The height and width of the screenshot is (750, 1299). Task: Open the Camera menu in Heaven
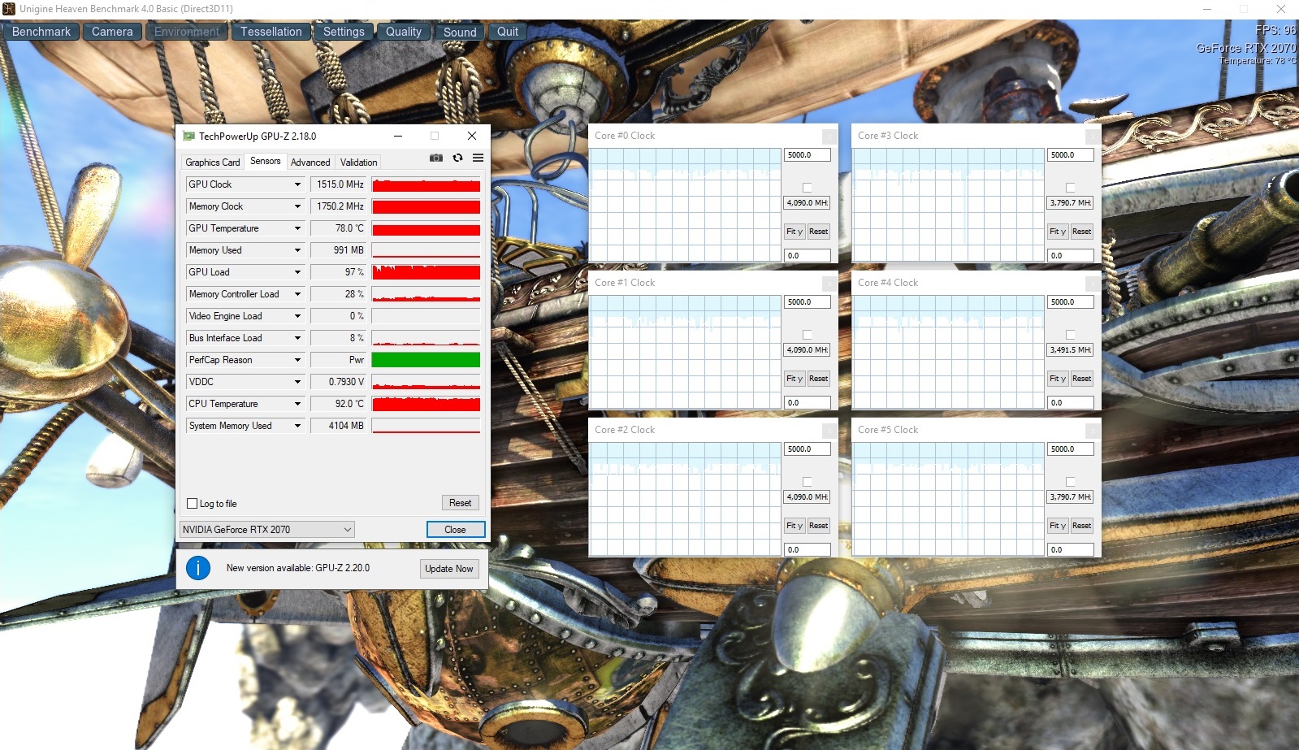tap(112, 32)
